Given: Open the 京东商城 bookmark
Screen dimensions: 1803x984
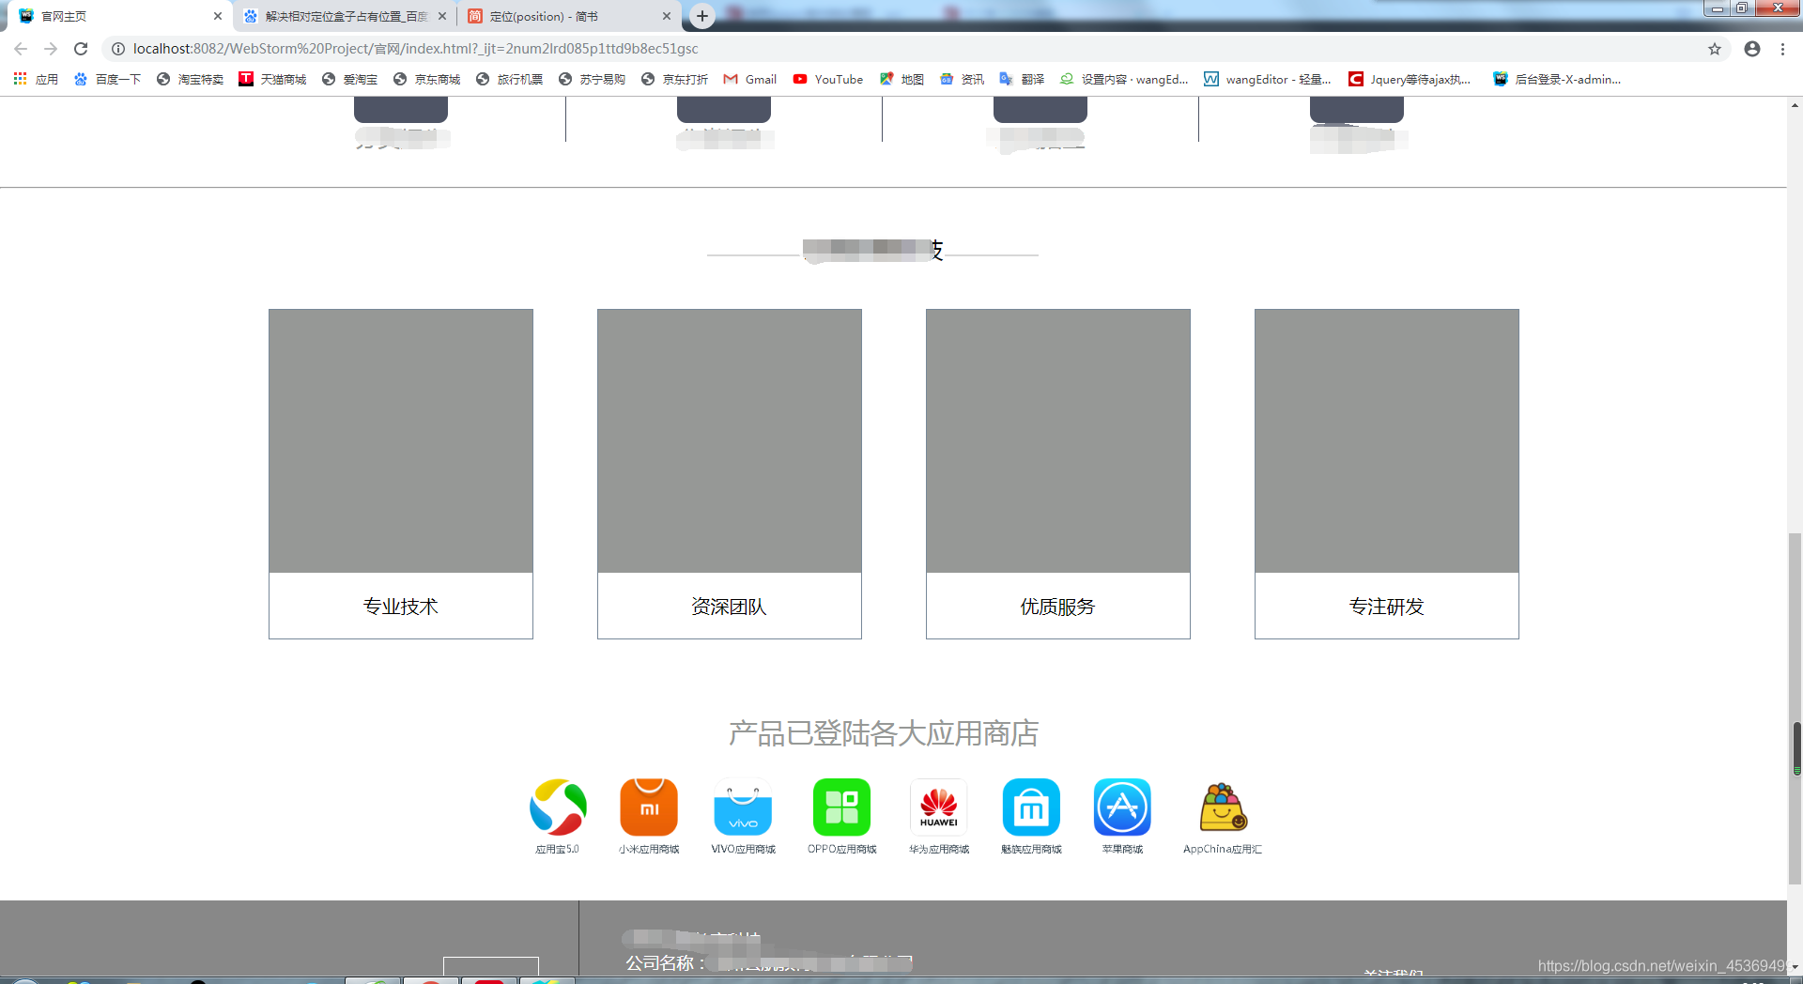Looking at the screenshot, I should (426, 79).
